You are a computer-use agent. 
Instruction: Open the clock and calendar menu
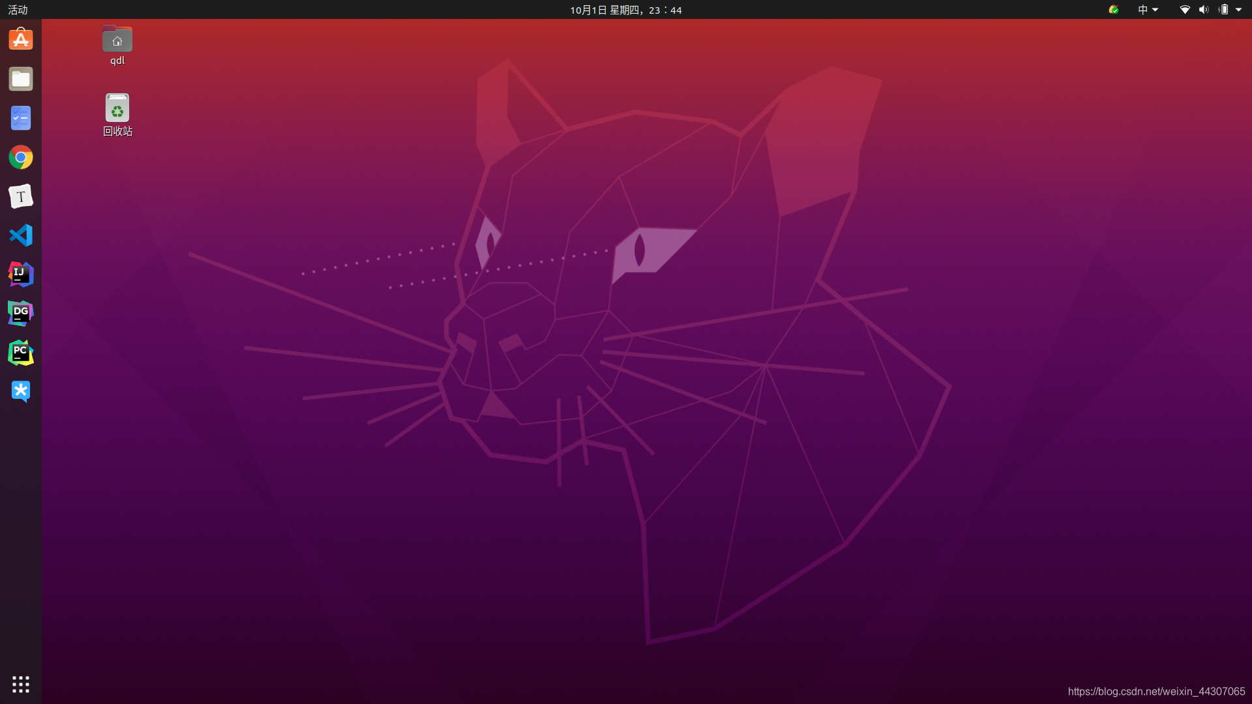coord(625,10)
